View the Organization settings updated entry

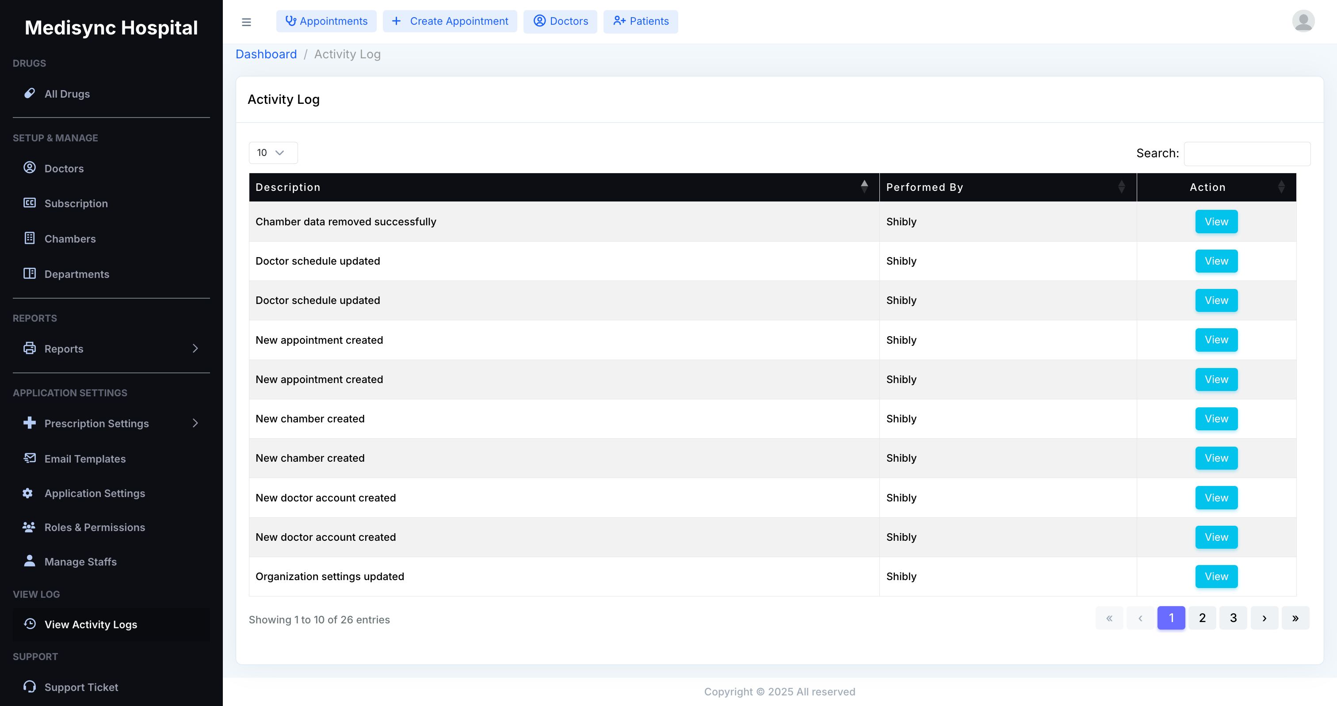coord(1216,576)
